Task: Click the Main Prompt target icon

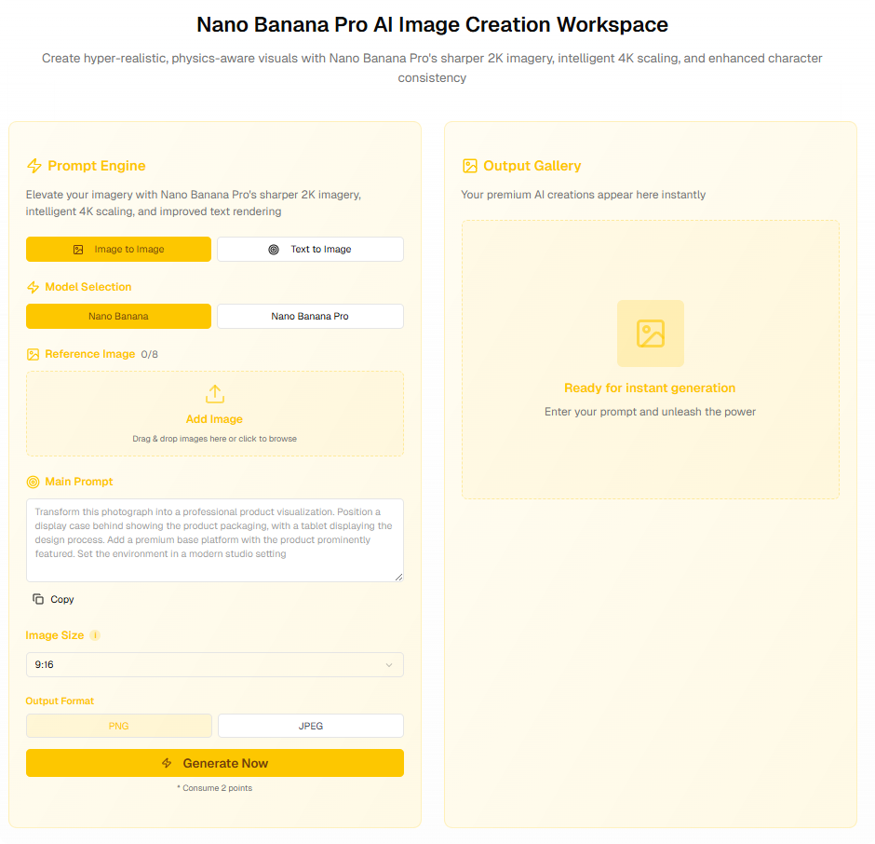Action: pyautogui.click(x=33, y=482)
